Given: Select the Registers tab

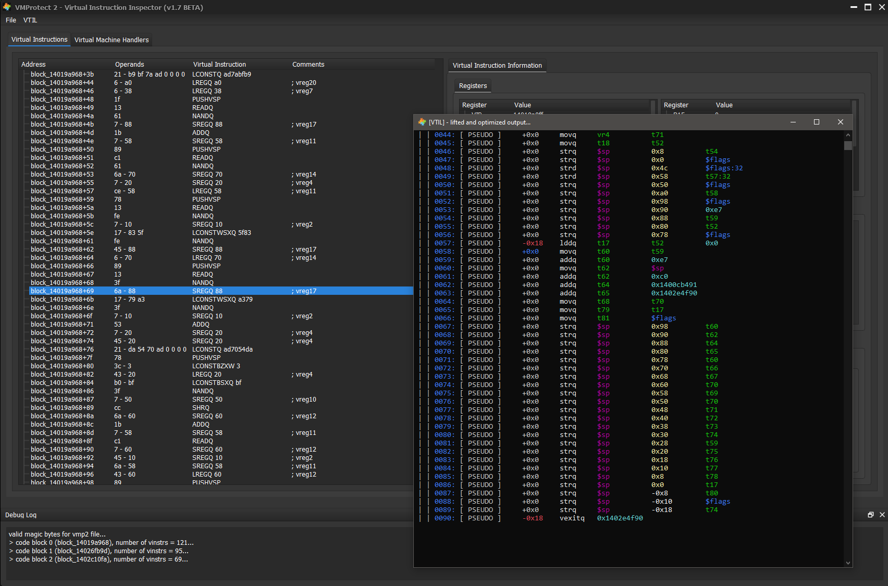Looking at the screenshot, I should point(473,86).
